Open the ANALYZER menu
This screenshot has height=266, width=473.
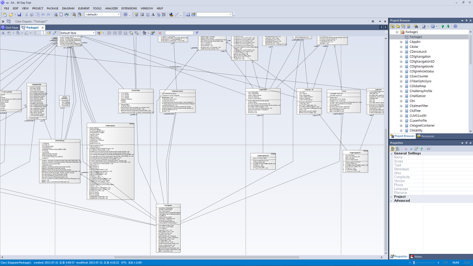[x=112, y=8]
